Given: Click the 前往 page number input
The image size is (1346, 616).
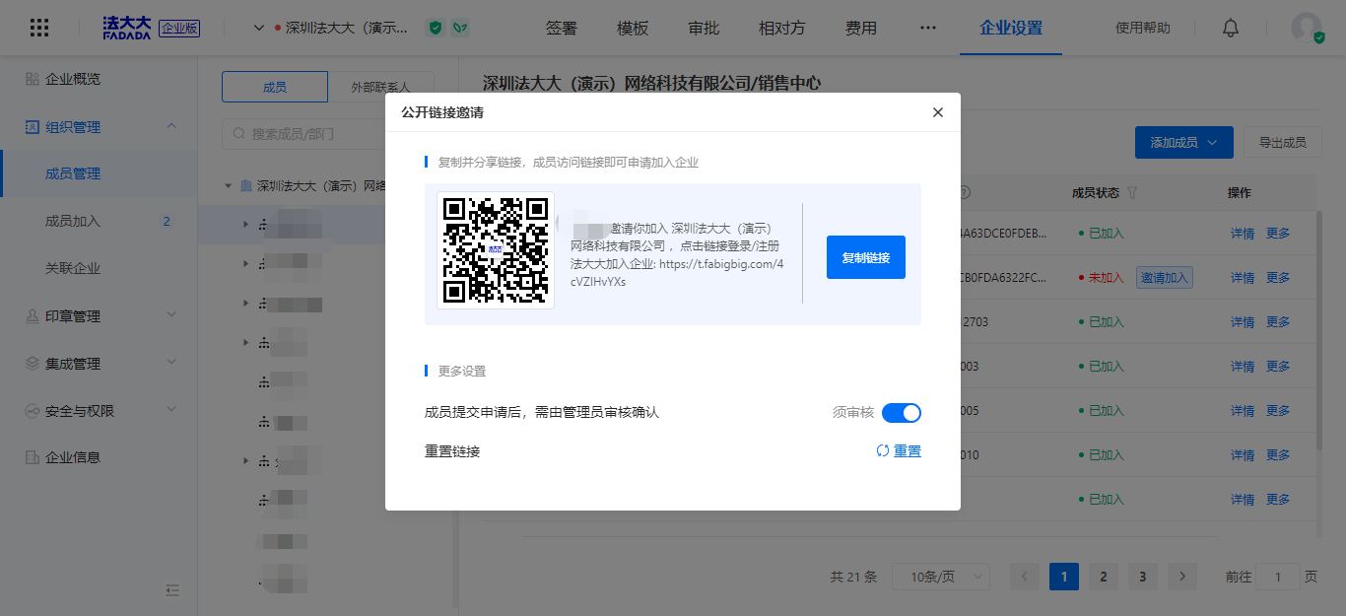Looking at the screenshot, I should pos(1279,577).
